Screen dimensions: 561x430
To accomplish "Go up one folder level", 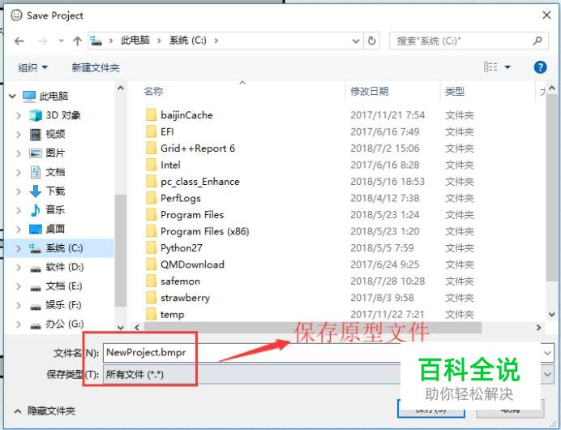I will pos(77,41).
